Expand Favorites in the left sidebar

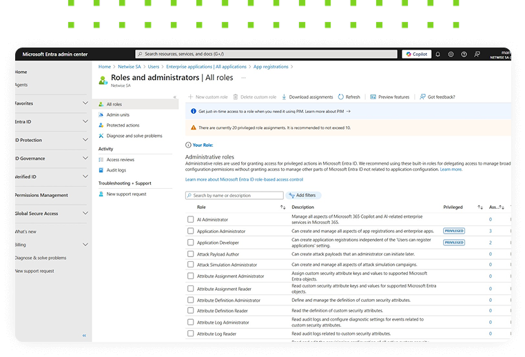click(85, 103)
